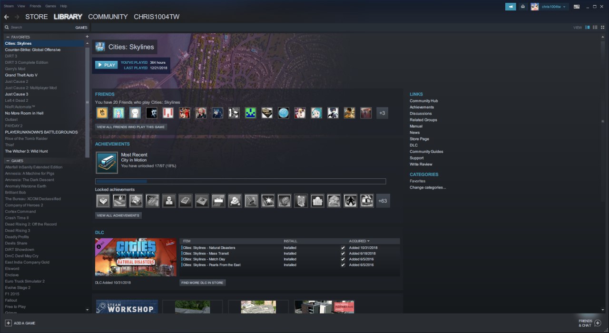Select the first locked achievement icon
This screenshot has height=333, width=609.
click(x=102, y=201)
